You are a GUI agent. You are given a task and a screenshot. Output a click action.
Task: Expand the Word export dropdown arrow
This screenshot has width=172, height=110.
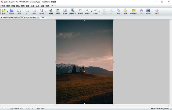[x=152, y=11]
